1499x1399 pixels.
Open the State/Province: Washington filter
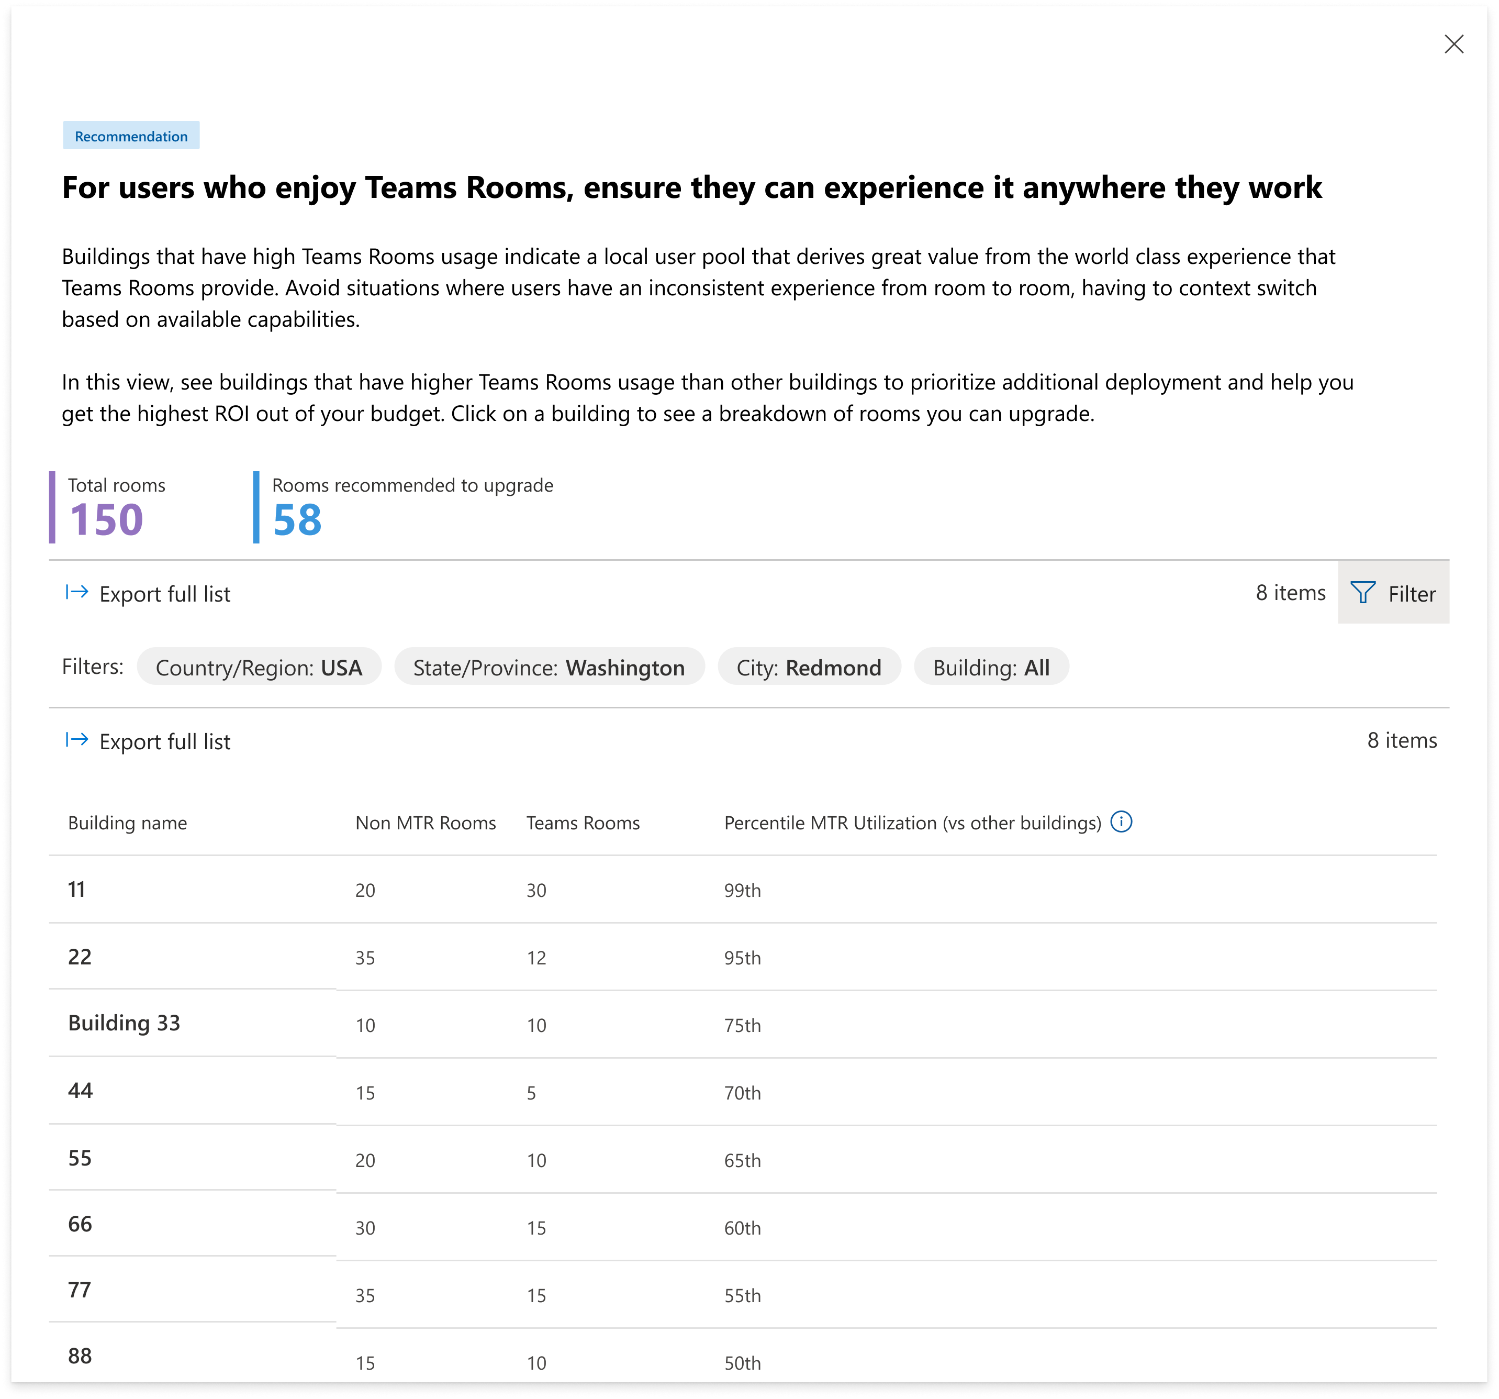548,668
